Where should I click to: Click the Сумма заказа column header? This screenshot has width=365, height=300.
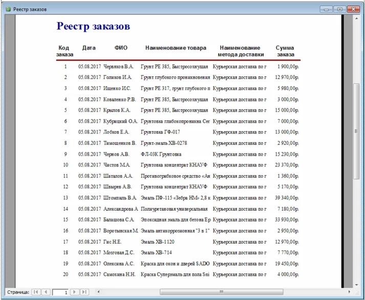tap(285, 51)
